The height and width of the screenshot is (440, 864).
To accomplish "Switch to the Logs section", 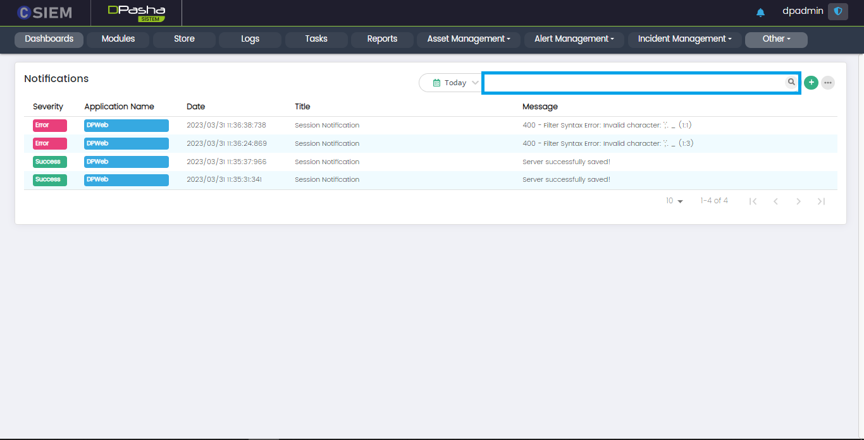I will [x=250, y=39].
